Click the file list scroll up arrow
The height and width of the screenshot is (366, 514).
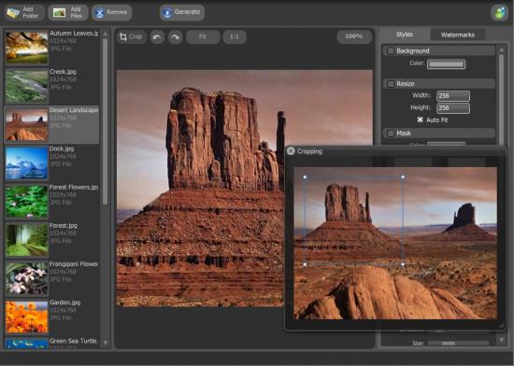(106, 33)
